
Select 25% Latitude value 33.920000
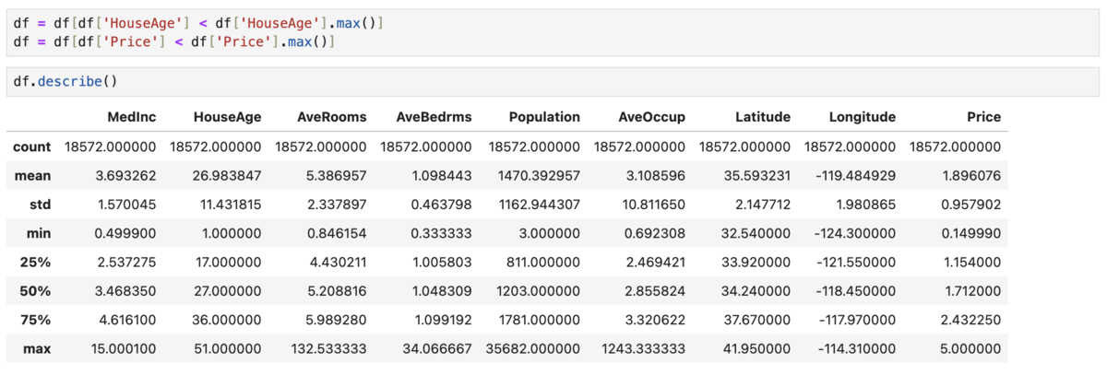pos(756,264)
